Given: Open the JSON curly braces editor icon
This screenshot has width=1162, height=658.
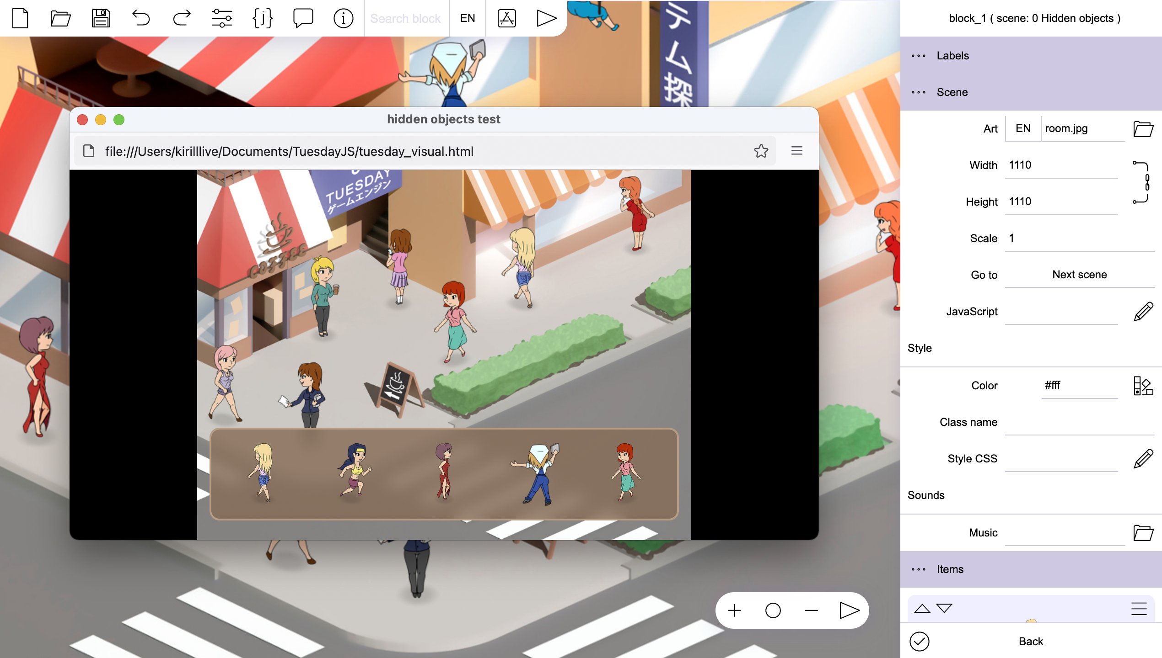Looking at the screenshot, I should (262, 18).
